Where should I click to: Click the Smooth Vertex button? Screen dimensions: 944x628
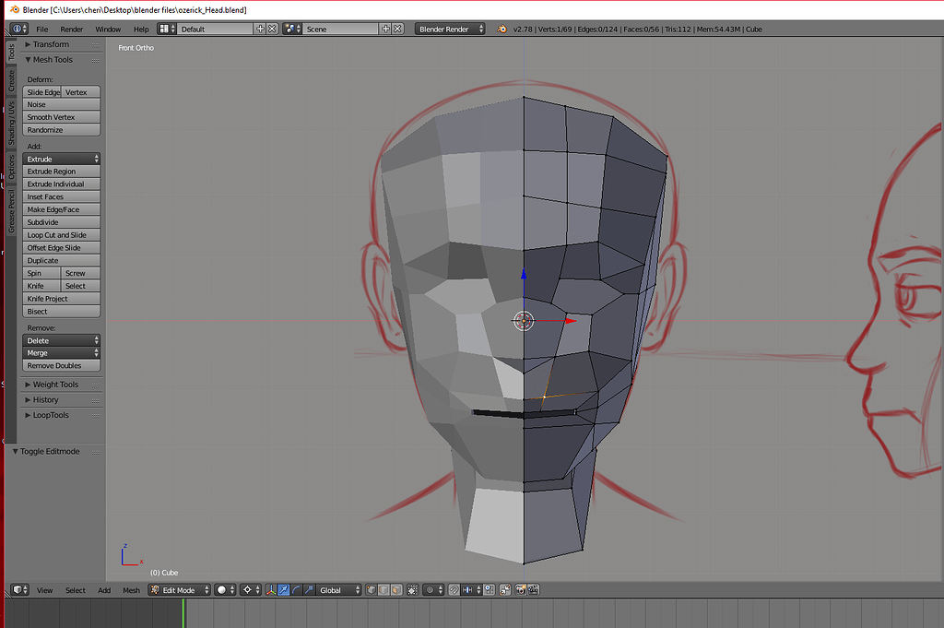62,117
